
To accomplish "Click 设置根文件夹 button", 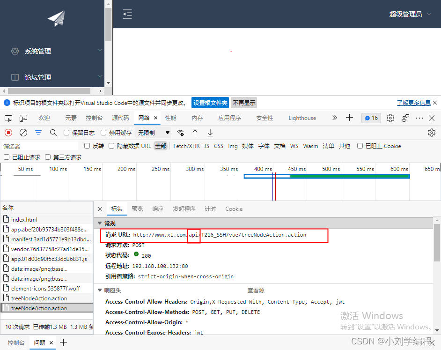I will (210, 103).
